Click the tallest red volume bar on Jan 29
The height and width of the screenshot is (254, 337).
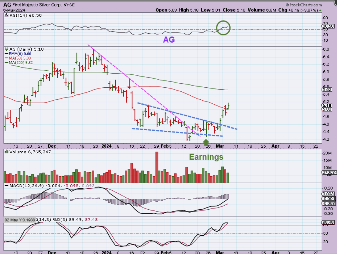tap(157, 167)
